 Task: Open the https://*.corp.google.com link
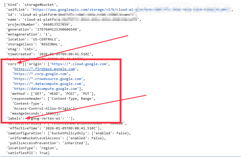pos(40,74)
